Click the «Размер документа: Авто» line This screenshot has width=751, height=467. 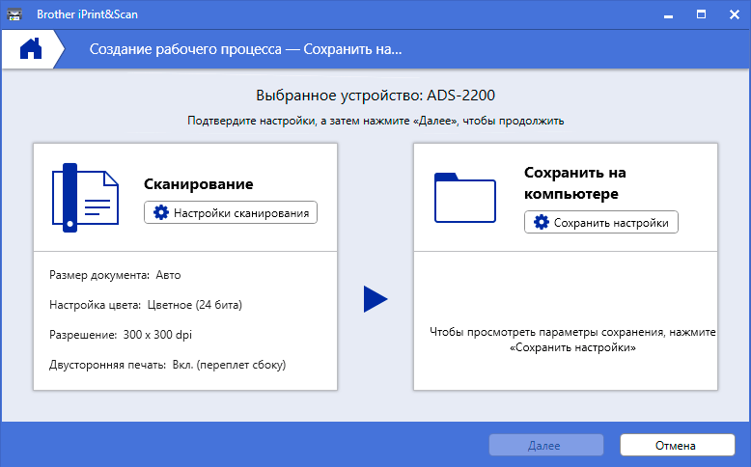pyautogui.click(x=115, y=275)
